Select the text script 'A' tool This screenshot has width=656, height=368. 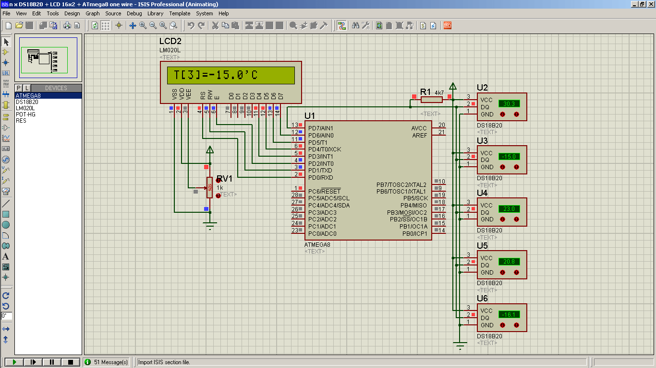point(6,256)
